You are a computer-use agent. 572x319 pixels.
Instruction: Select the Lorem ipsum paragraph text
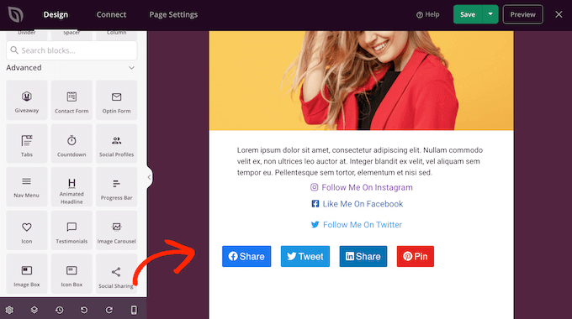[360, 161]
